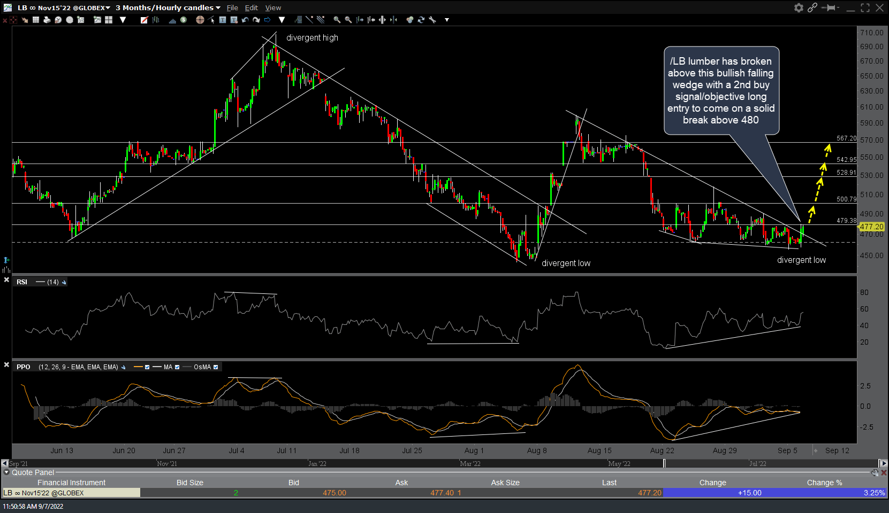The width and height of the screenshot is (889, 513).
Task: Uncheck the OsMA checkbox in PPO panel
Action: 215,367
